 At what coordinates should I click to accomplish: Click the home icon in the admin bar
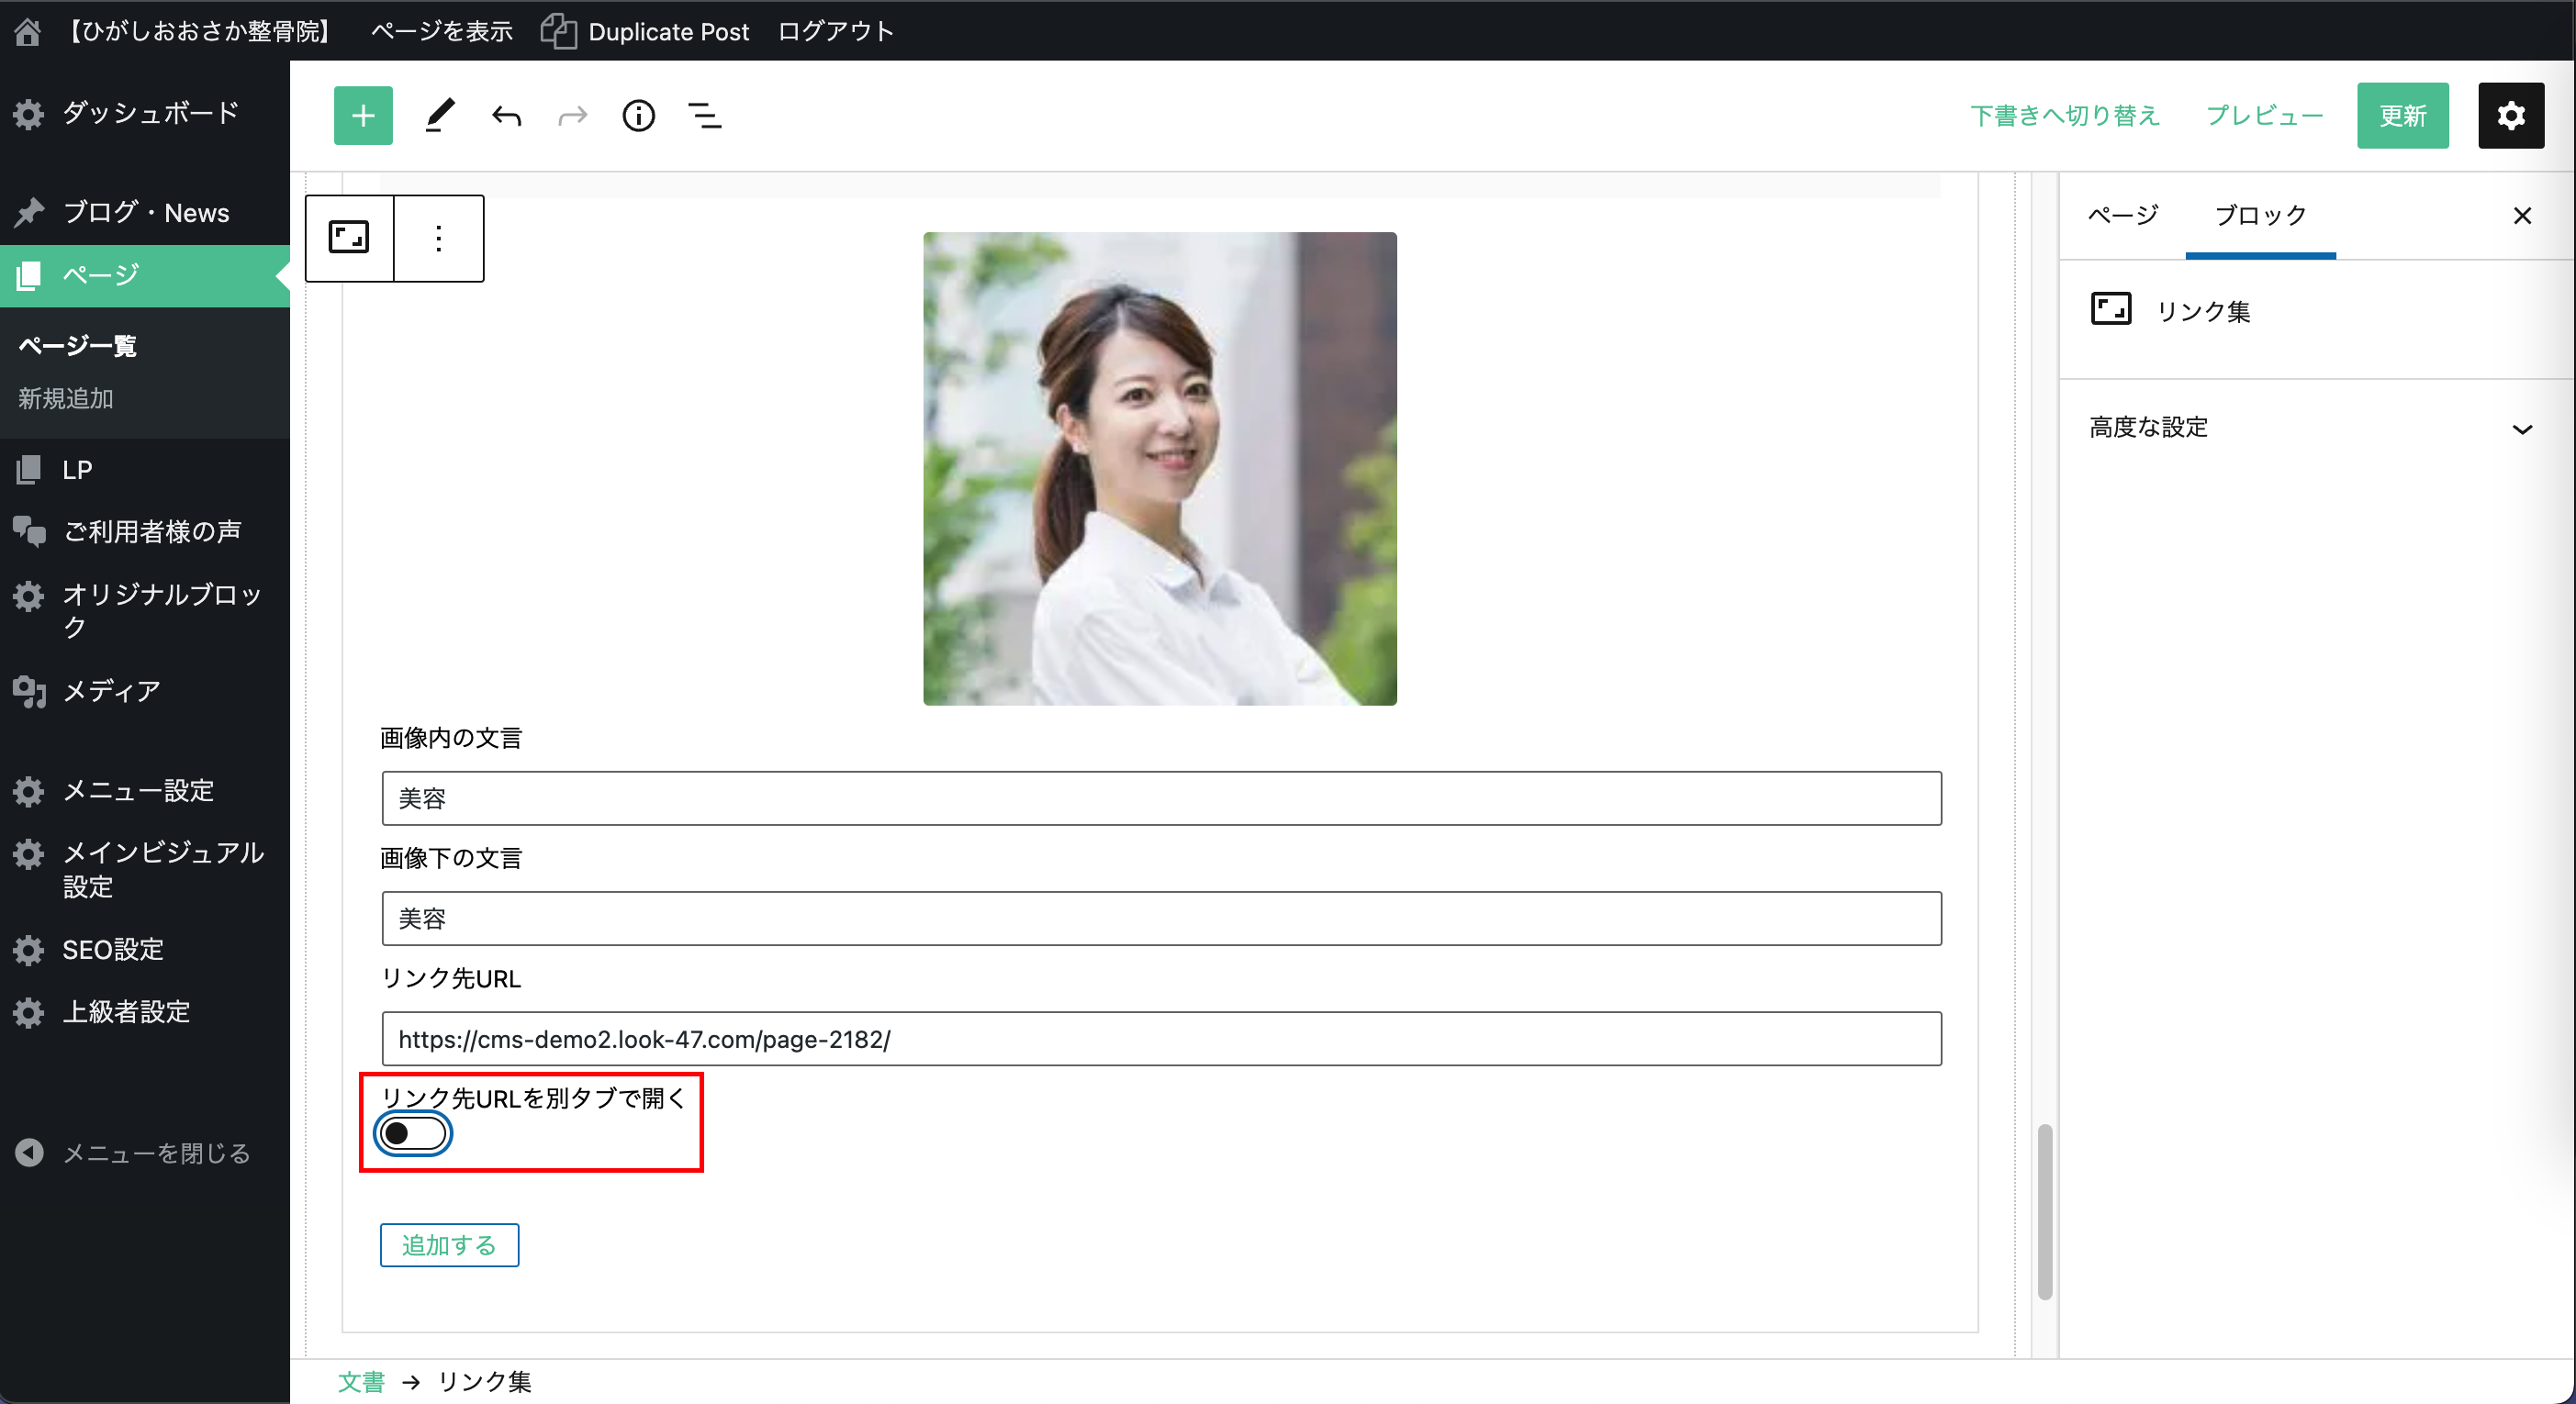click(x=27, y=31)
